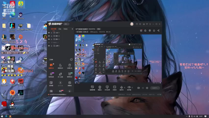
Task: Open the 多人连麦 tool
Action: [60, 75]
